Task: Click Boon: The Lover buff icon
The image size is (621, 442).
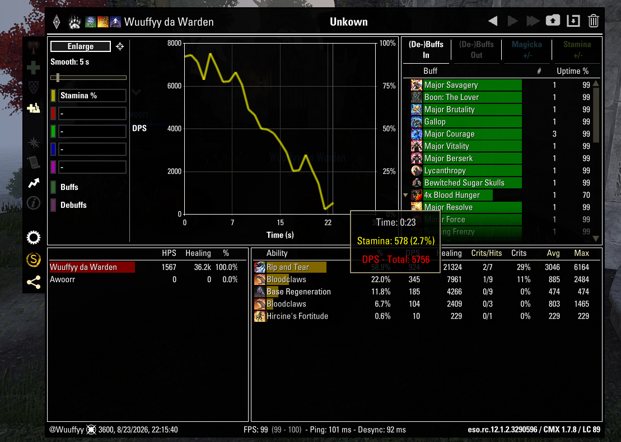Action: coord(416,97)
